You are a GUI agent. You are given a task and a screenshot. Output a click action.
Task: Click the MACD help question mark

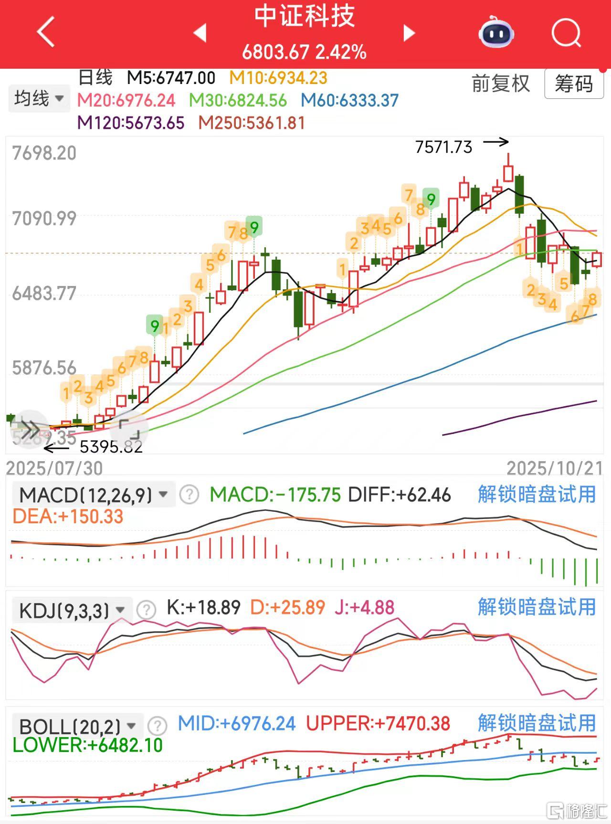(189, 495)
